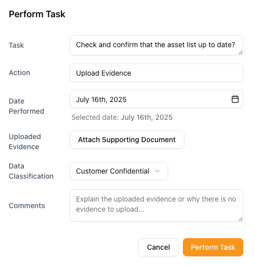Screen dimensions: 255x265
Task: Click Attach Supporting Document button
Action: [127, 140]
